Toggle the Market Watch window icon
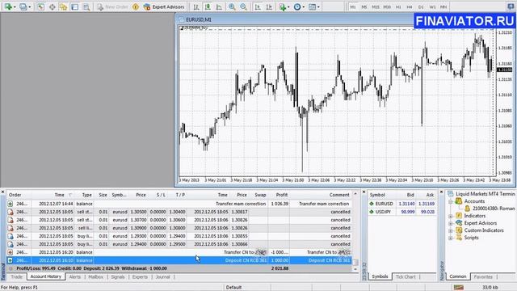517x291 pixels. click(40, 6)
